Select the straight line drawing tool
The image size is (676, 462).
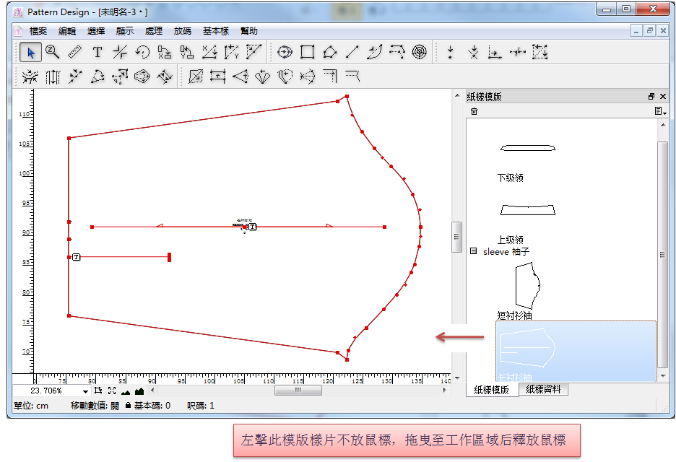[352, 52]
